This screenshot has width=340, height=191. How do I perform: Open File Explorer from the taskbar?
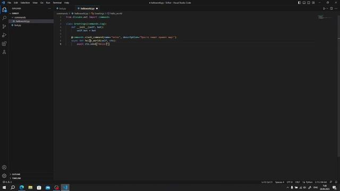(x=30, y=187)
